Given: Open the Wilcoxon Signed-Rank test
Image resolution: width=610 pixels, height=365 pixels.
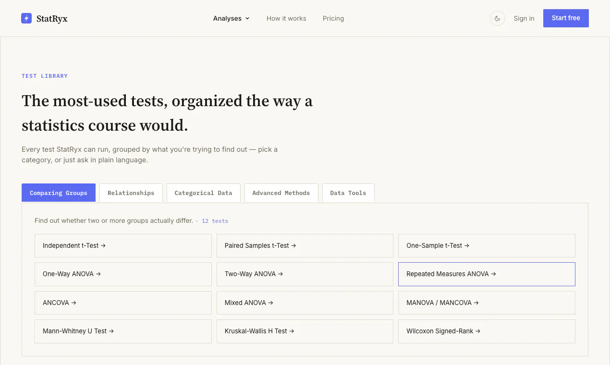Looking at the screenshot, I should [487, 331].
